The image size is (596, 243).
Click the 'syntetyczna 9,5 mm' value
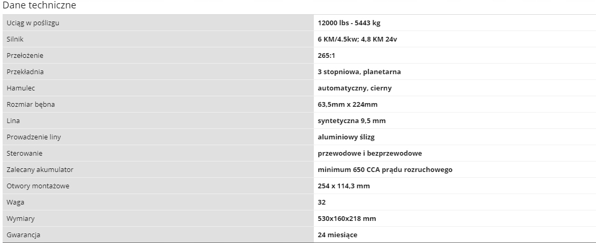351,121
